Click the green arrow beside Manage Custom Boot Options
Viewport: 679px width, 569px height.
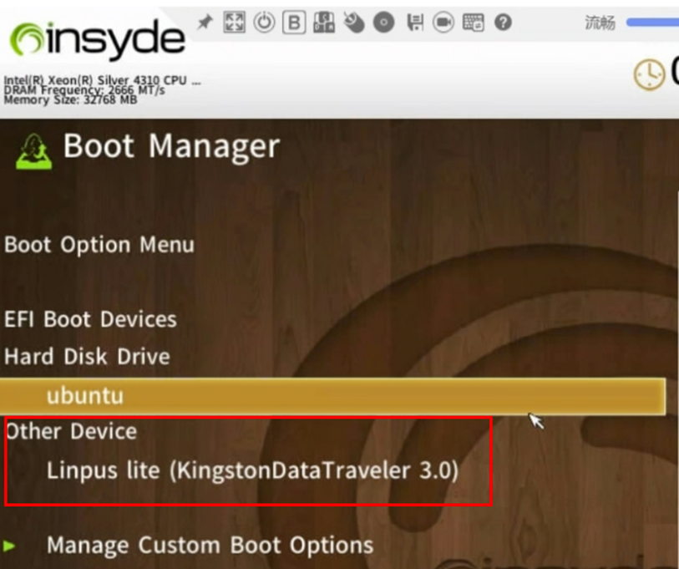9,546
